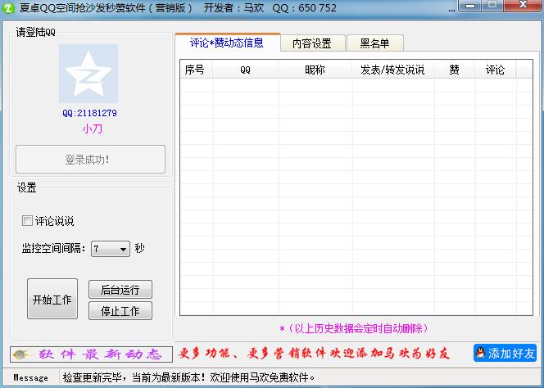Switch to the 评论*赞动态信息 tab
The width and height of the screenshot is (544, 388).
coord(227,43)
